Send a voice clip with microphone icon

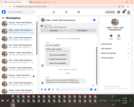(42, 89)
